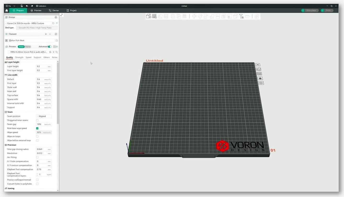
Task: Open the Preview tab
Action: [36, 10]
